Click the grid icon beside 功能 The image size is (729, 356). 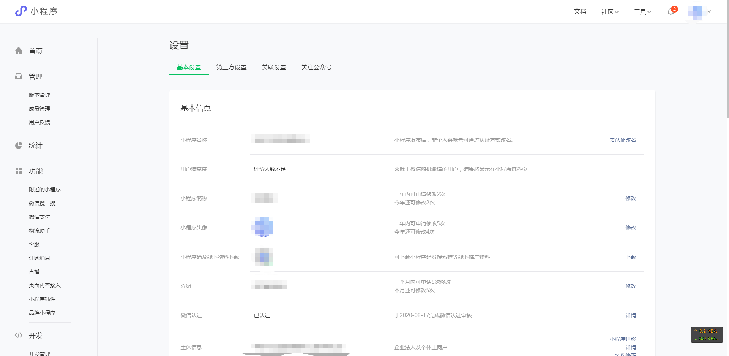coord(19,171)
